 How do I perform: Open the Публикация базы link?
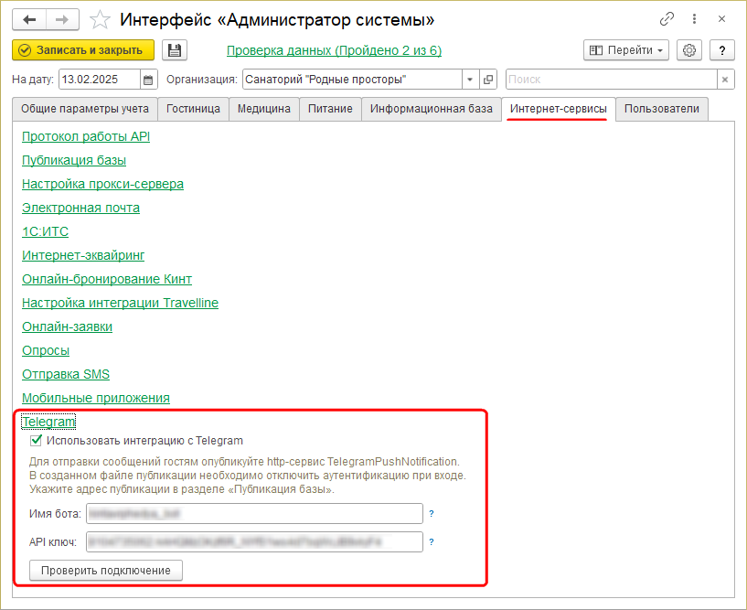click(74, 161)
